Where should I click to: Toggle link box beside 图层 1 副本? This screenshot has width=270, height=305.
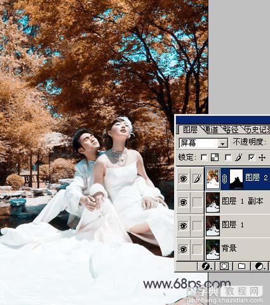point(197,202)
